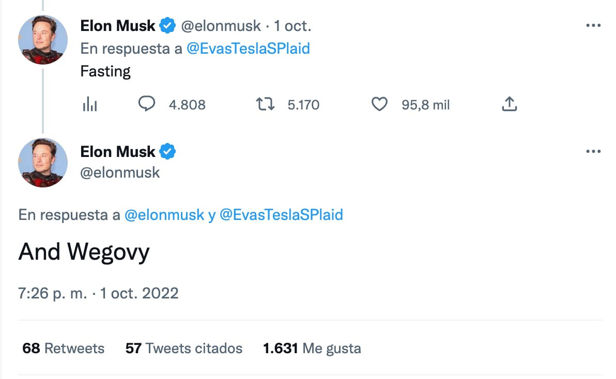This screenshot has height=379, width=616.
Task: Click the "1 oct." date on Fasting tweet
Action: (x=292, y=26)
